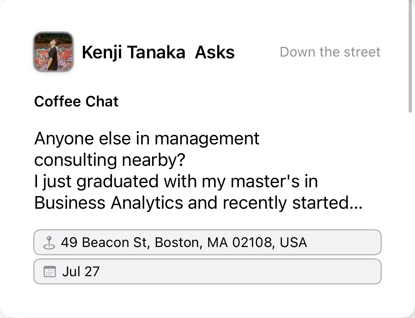Open the Jul 27 date field

(x=207, y=271)
